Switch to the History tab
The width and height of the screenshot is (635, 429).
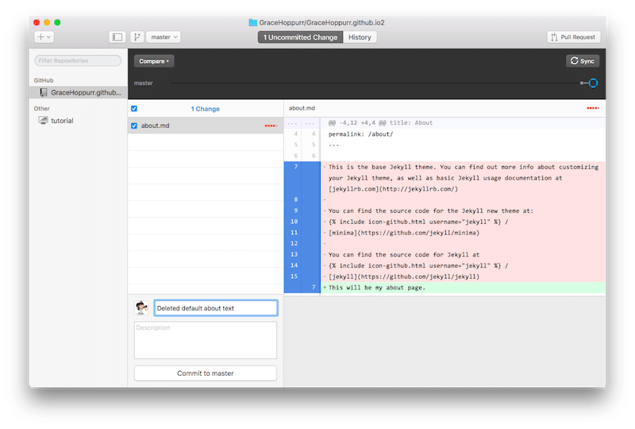[x=360, y=37]
